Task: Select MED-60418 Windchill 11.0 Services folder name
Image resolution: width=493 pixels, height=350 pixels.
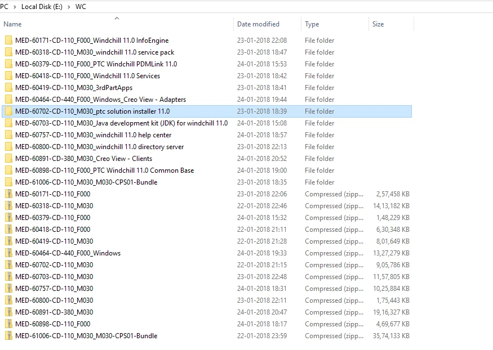Action: [88, 76]
